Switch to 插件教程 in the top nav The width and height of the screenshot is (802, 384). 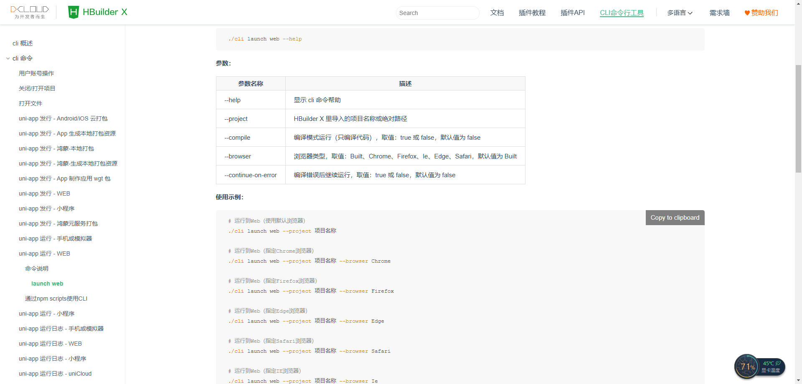pyautogui.click(x=532, y=13)
